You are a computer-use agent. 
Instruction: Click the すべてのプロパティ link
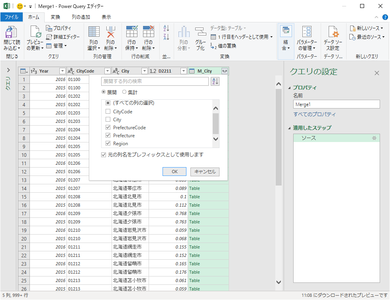314,114
